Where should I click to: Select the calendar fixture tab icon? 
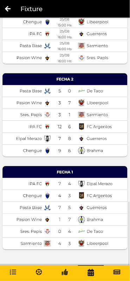pos(91,273)
